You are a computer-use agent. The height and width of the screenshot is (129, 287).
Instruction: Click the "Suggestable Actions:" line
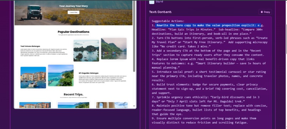[x=168, y=21]
